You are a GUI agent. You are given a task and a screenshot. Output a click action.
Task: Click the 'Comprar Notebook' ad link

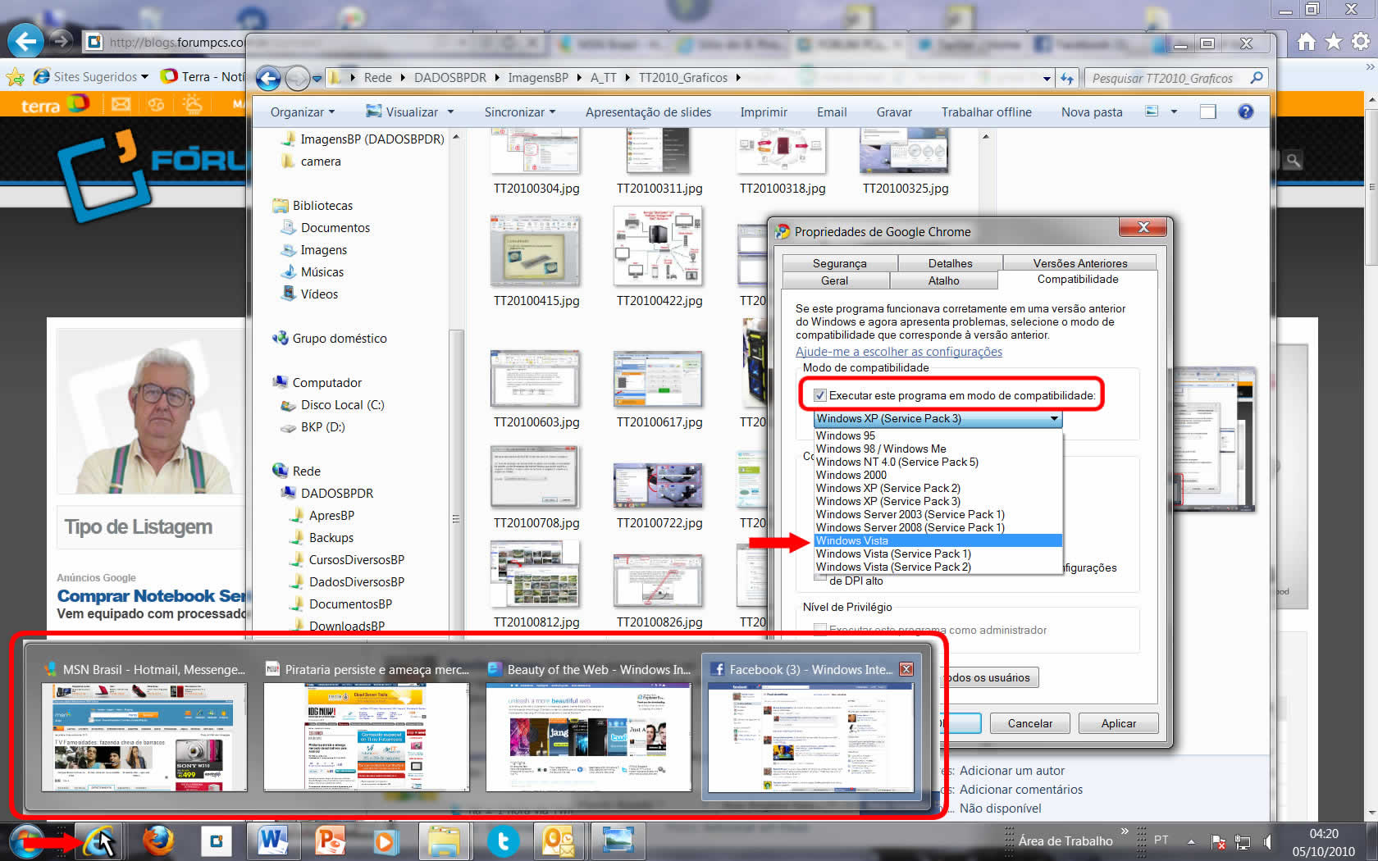coord(152,596)
